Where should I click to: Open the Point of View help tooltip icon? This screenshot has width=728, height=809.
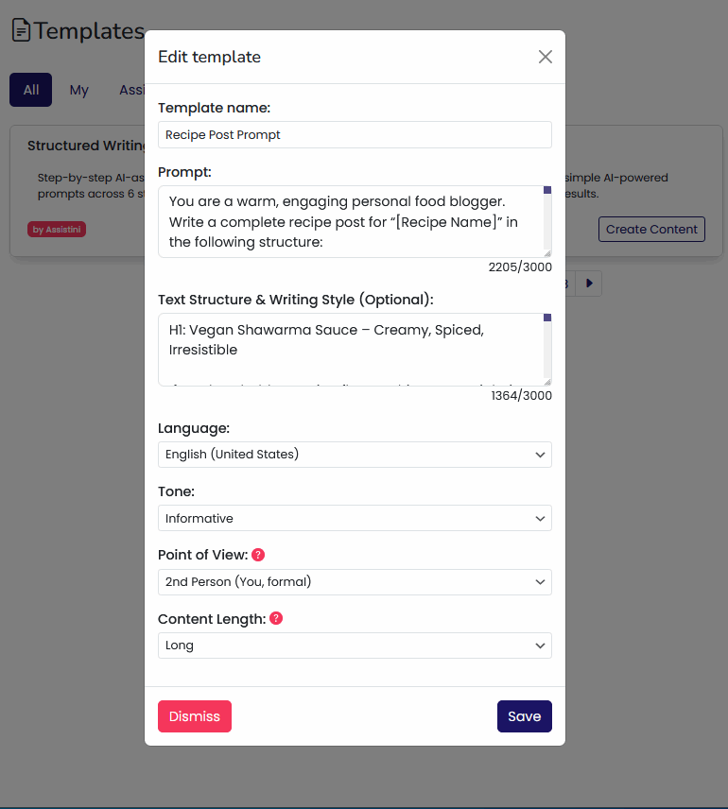click(257, 554)
